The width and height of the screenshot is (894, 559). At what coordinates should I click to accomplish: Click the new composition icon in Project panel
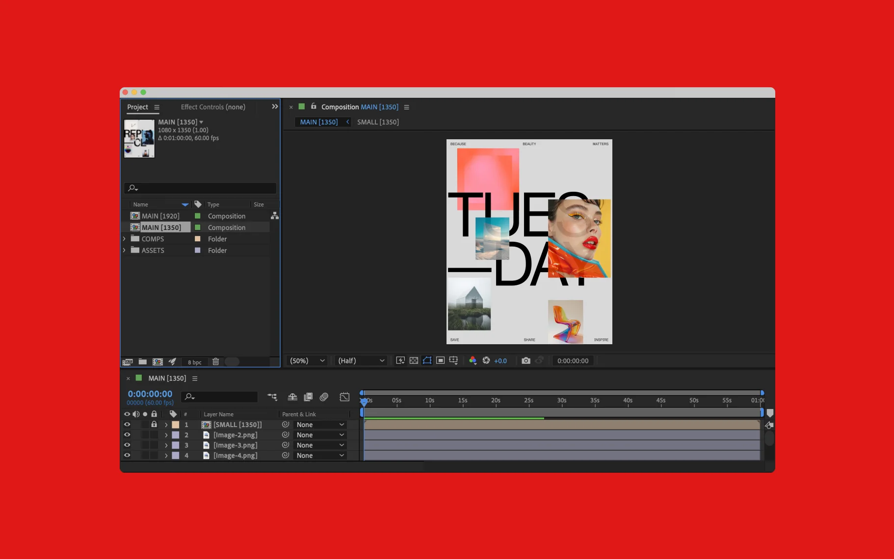[x=158, y=362]
